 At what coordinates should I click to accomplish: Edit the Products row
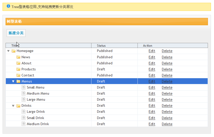[152, 69]
